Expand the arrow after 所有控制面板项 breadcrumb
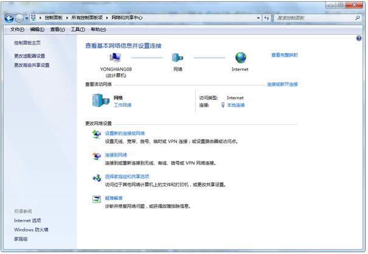The width and height of the screenshot is (368, 254). point(107,18)
